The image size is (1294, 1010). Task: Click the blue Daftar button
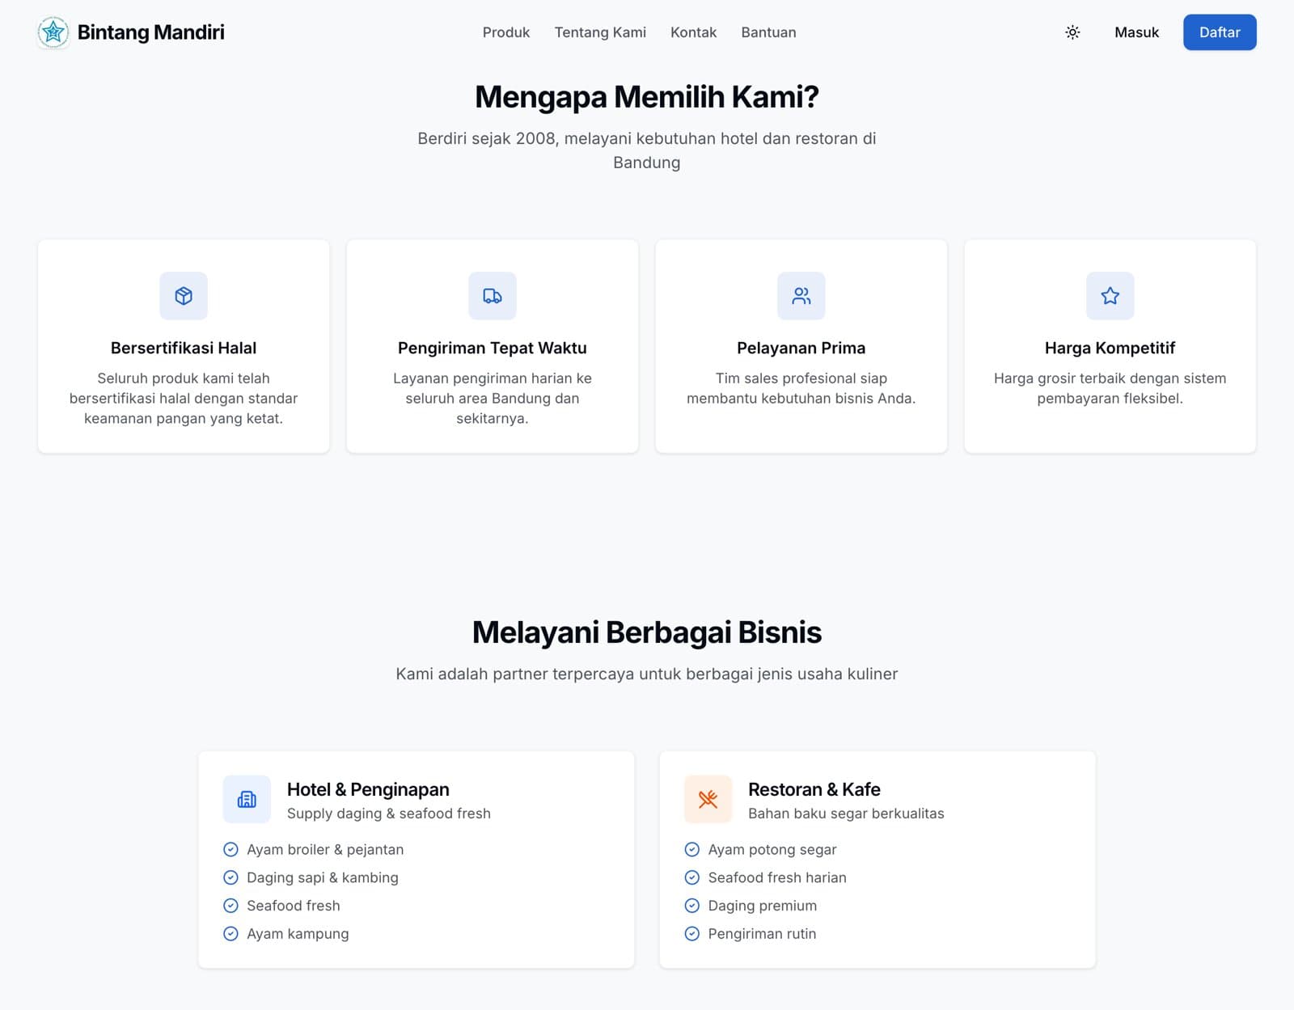tap(1220, 32)
